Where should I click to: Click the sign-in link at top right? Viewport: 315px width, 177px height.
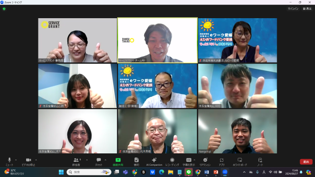click(x=293, y=9)
